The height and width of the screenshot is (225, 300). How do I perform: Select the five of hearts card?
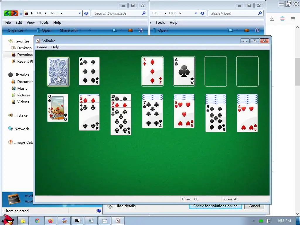pyautogui.click(x=184, y=114)
